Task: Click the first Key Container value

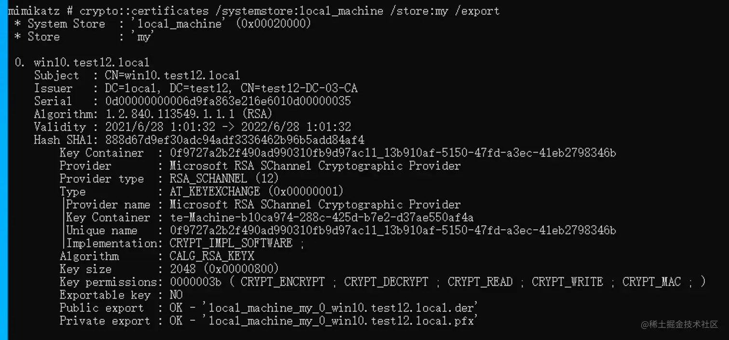Action: (393, 153)
